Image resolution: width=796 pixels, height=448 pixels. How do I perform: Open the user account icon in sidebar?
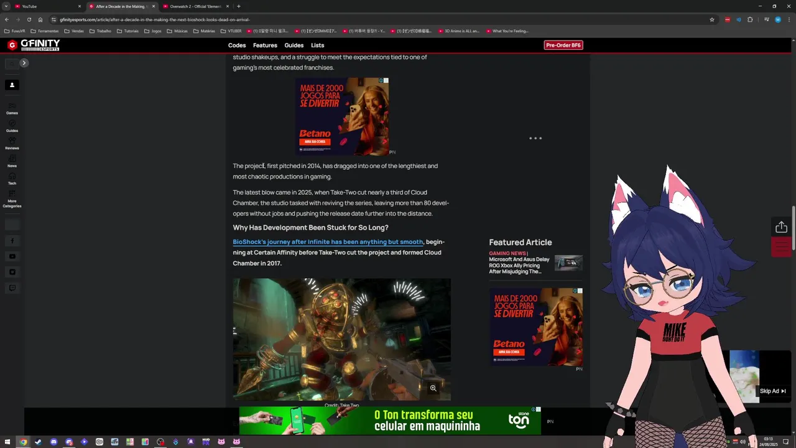tap(12, 85)
